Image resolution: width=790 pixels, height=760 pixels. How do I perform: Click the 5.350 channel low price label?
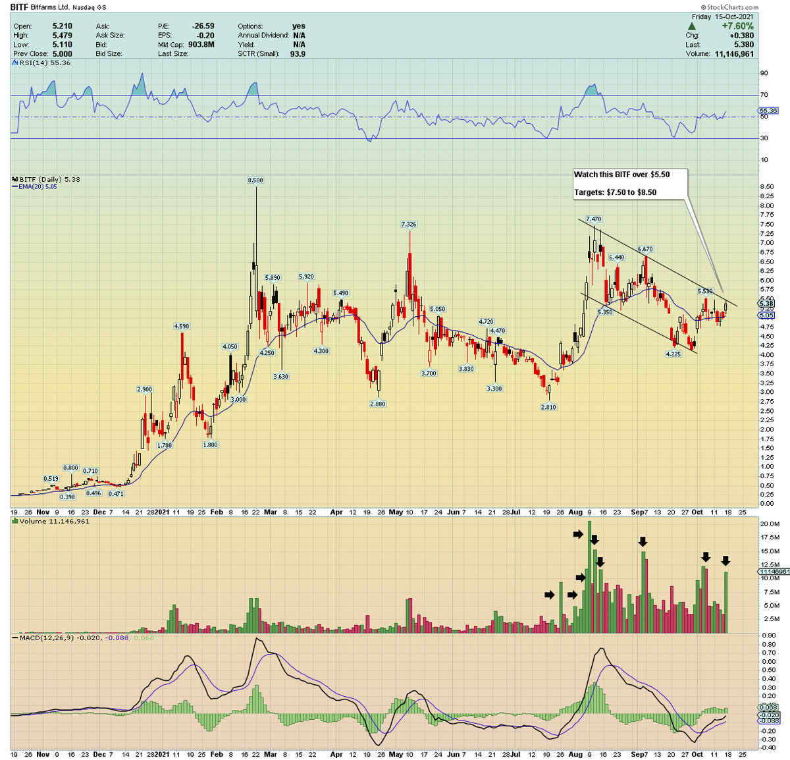coord(605,312)
